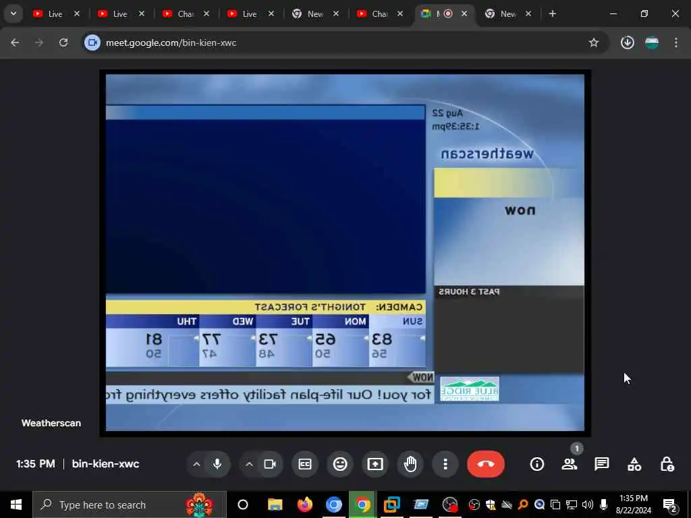Open Chrome downloads icon
691x518 pixels.
(627, 42)
